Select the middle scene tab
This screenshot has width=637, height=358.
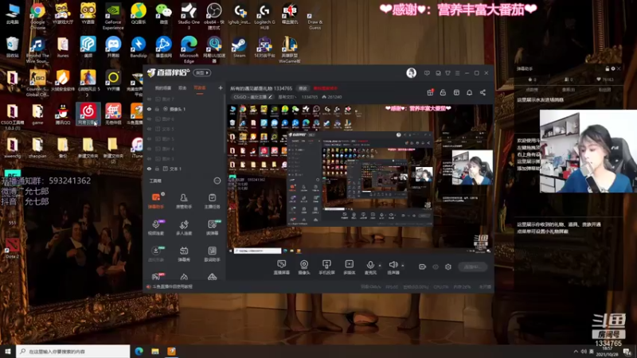(x=182, y=88)
